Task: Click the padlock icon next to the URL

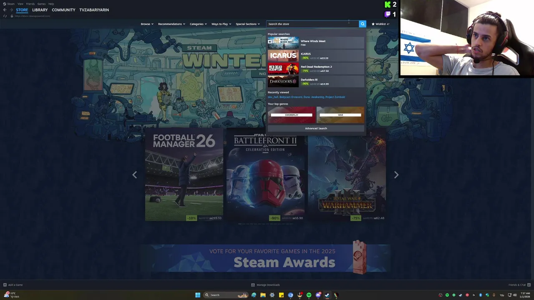Action: [x=12, y=16]
